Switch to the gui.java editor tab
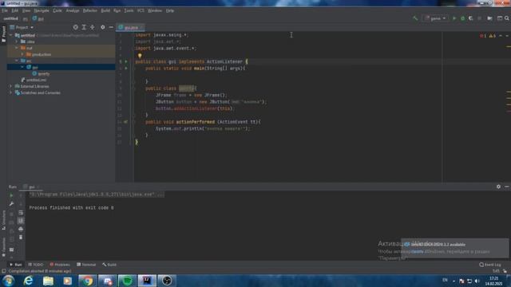 point(130,27)
